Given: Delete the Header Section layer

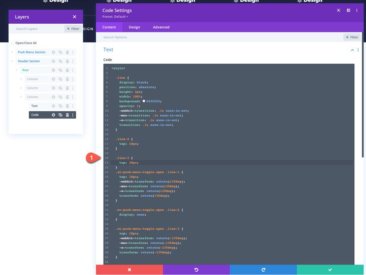Looking at the screenshot, I should [67, 61].
